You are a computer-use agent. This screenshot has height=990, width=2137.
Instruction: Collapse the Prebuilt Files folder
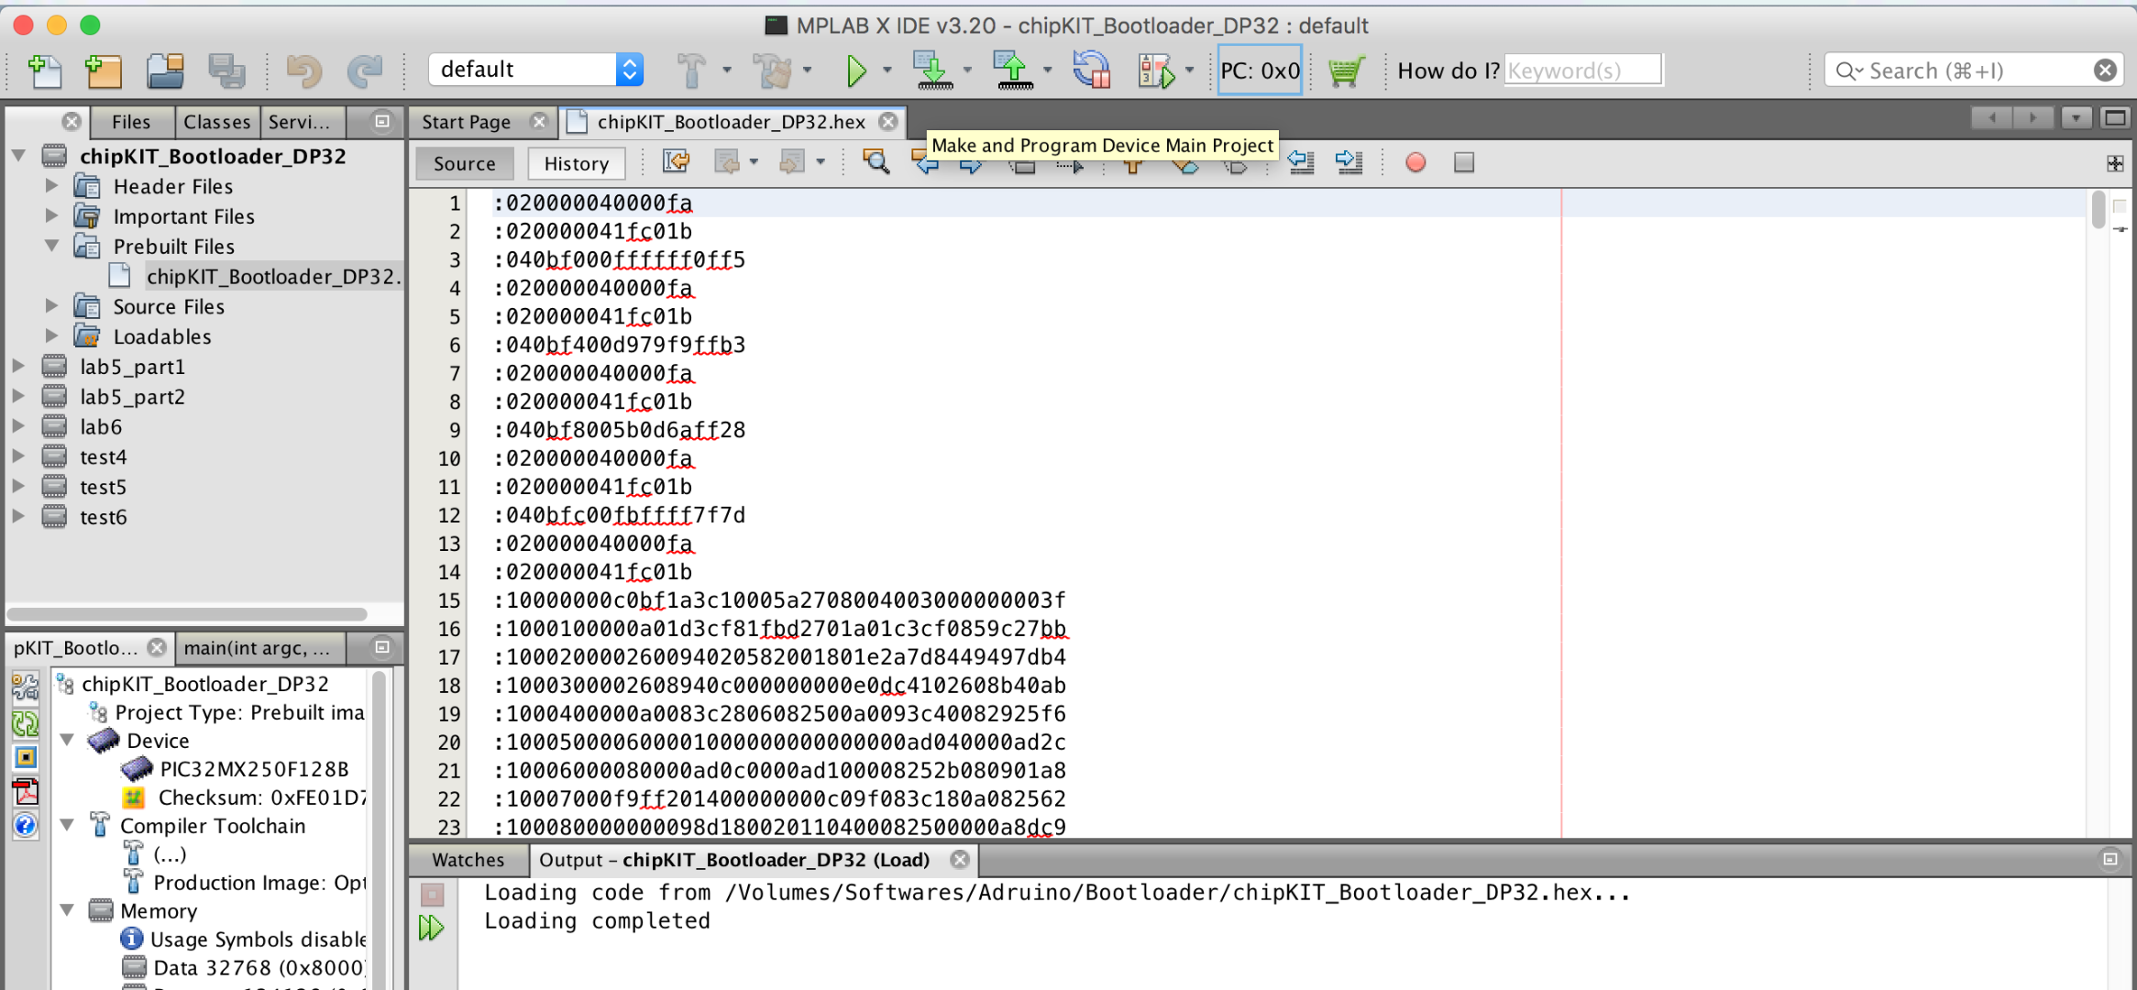pyautogui.click(x=52, y=246)
